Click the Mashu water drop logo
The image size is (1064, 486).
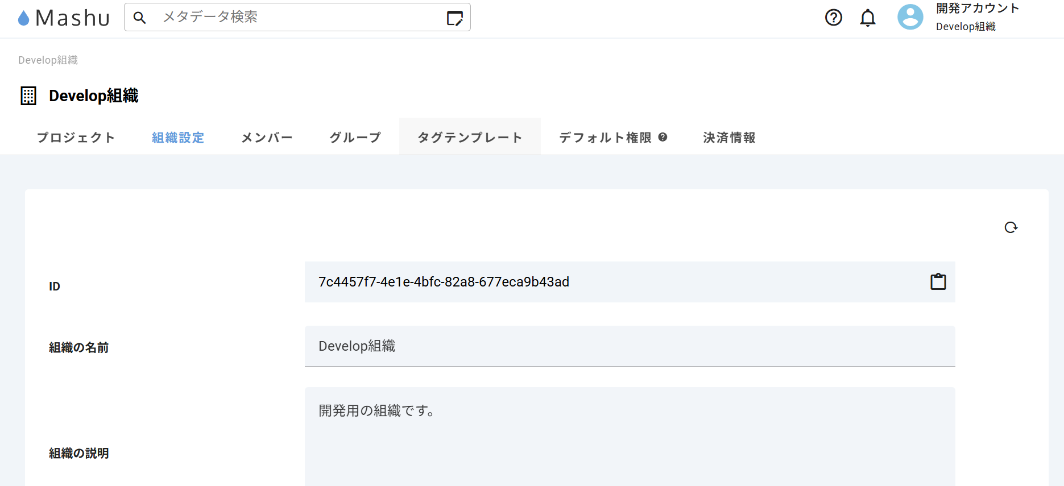(x=23, y=19)
